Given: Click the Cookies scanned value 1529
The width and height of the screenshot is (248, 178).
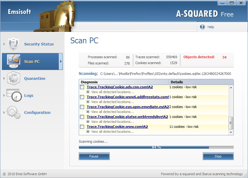Looking at the screenshot, I should pos(174,63).
